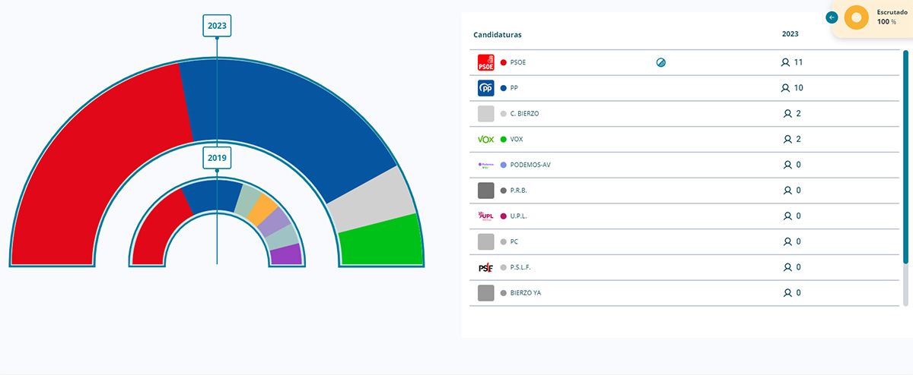Click the PP party logo
The width and height of the screenshot is (913, 375).
[x=485, y=88]
